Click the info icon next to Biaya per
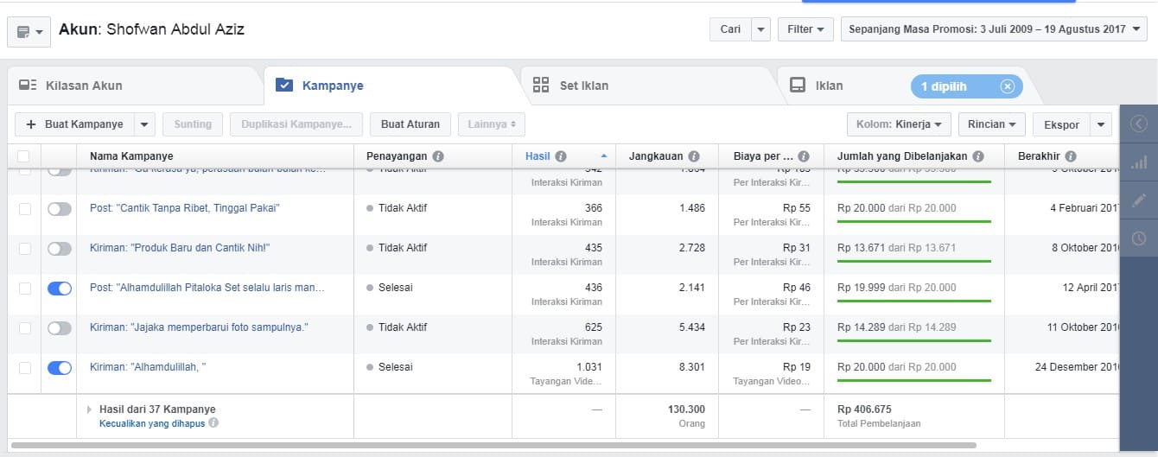The image size is (1158, 457). click(x=804, y=156)
